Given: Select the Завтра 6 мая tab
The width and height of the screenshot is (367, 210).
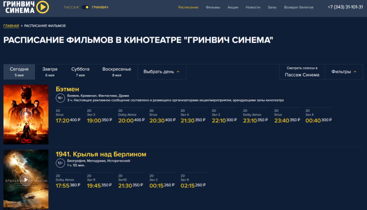Looking at the screenshot, I should 50,72.
